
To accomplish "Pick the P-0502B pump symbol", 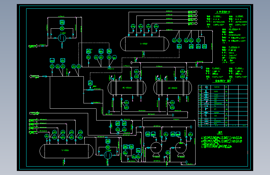I will [x=181, y=149].
